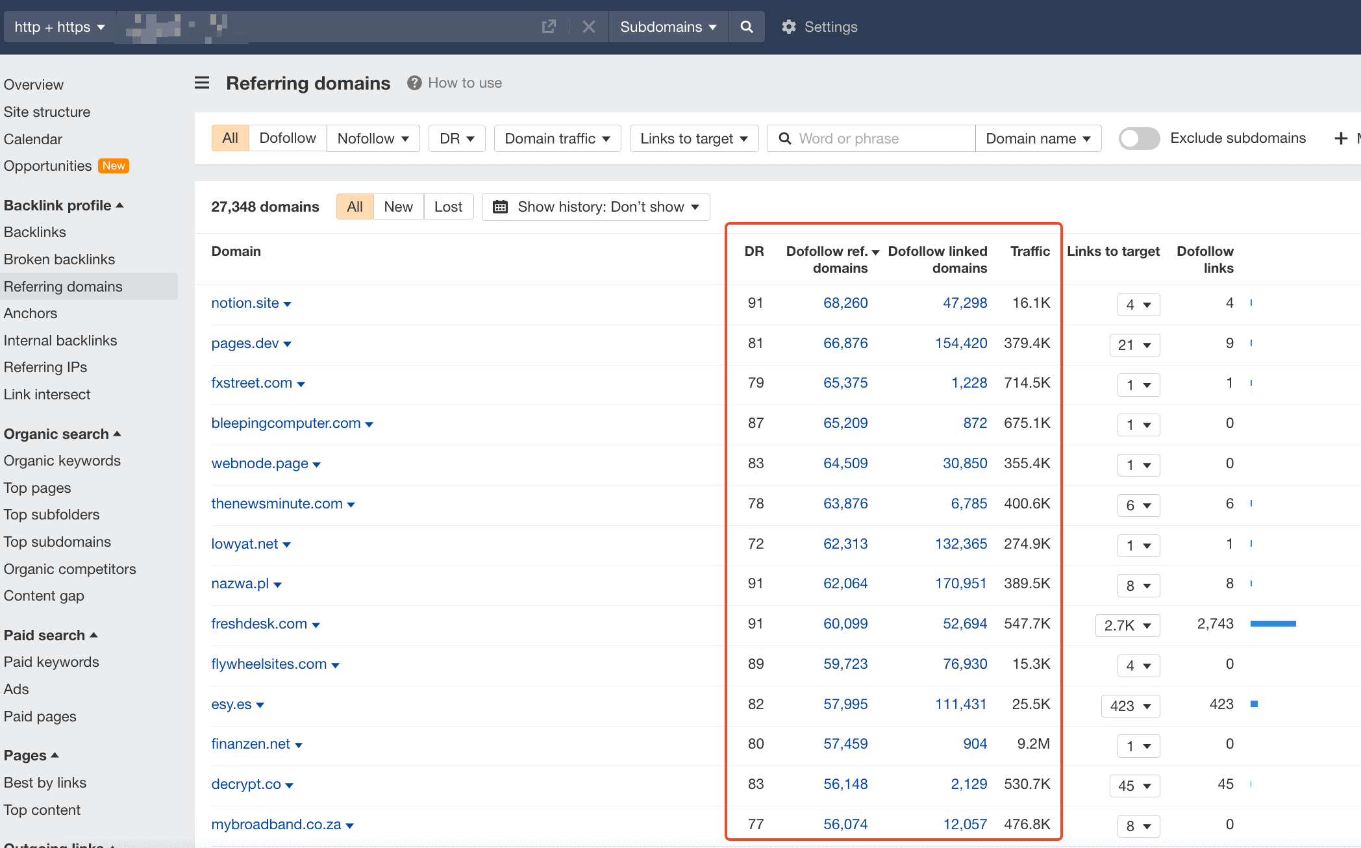Click the How to use question icon
This screenshot has width=1361, height=848.
pos(414,83)
